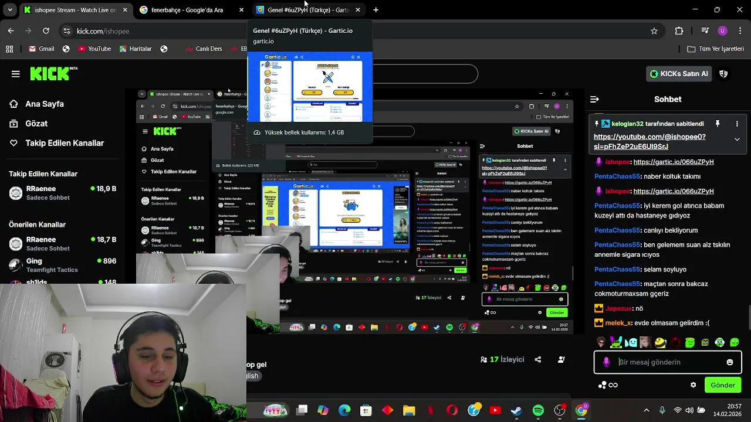This screenshot has height=422, width=751.
Task: Bookmark this page with the star icon
Action: point(654,31)
